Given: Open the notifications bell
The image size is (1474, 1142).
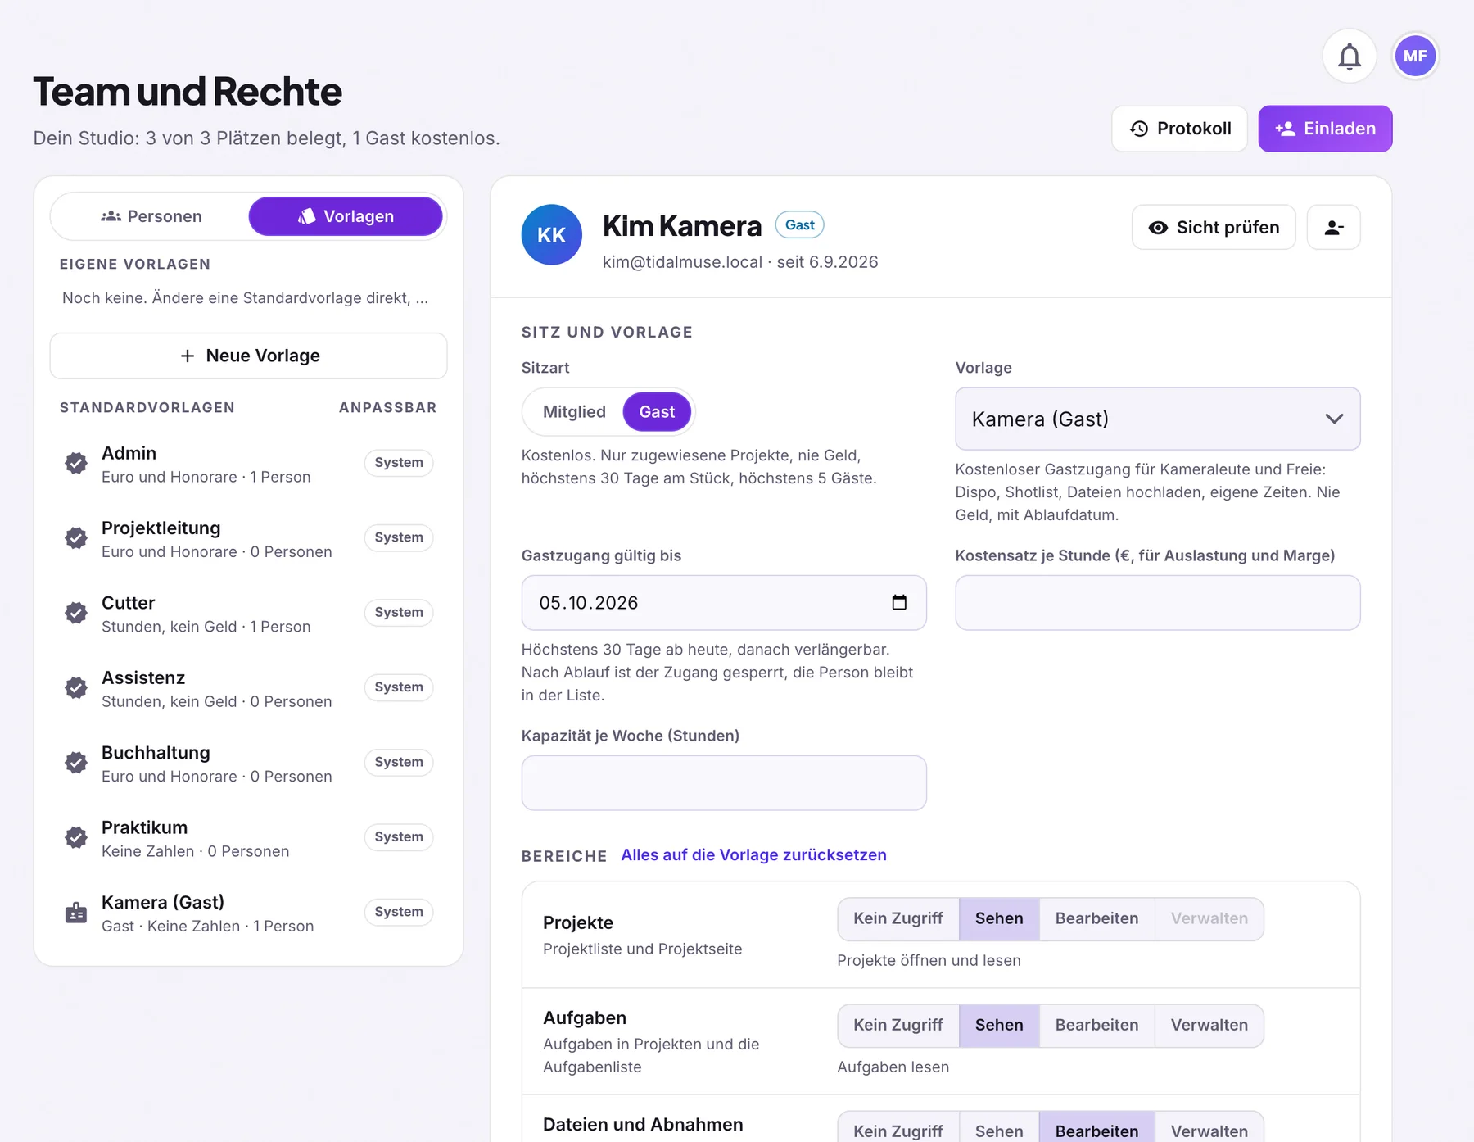Looking at the screenshot, I should [x=1349, y=57].
